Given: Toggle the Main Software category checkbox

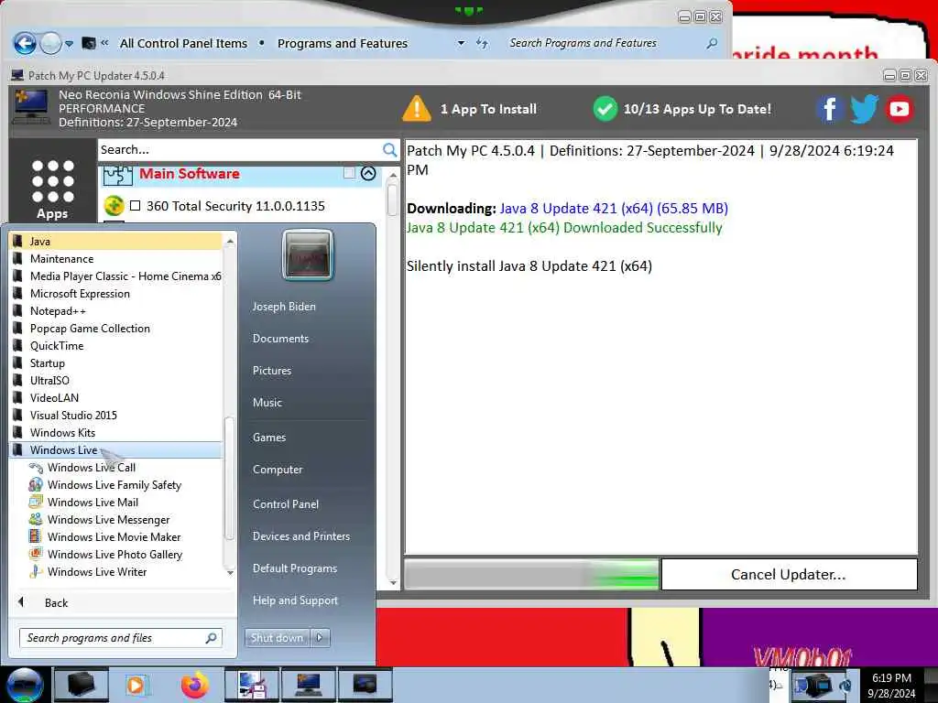Looking at the screenshot, I should click(x=349, y=173).
